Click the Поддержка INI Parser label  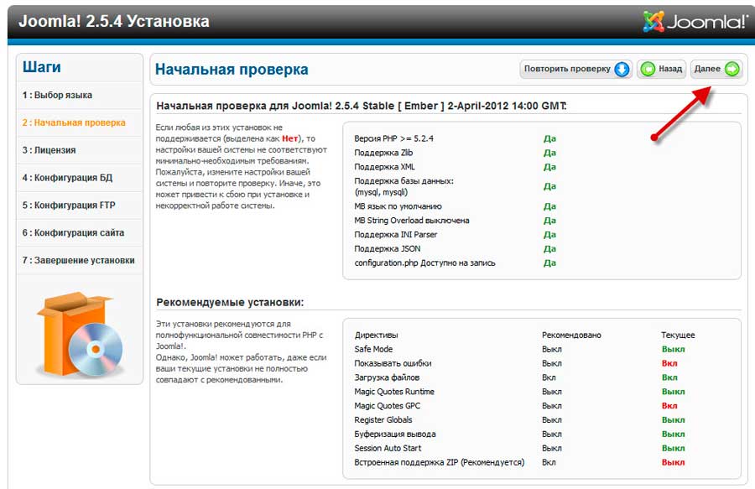tap(395, 235)
